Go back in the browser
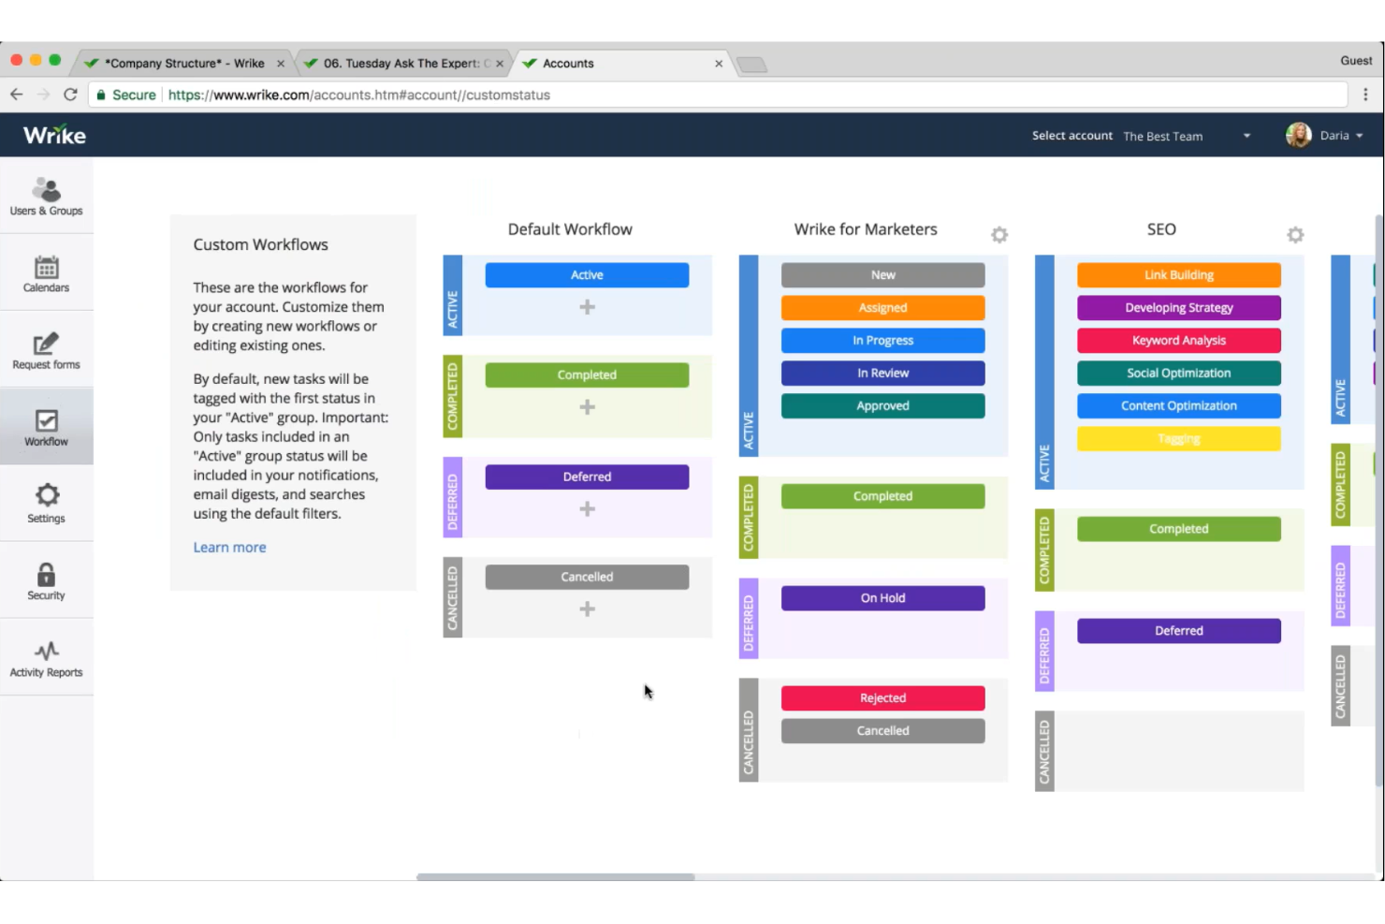The height and width of the screenshot is (924, 1385). click(x=17, y=95)
